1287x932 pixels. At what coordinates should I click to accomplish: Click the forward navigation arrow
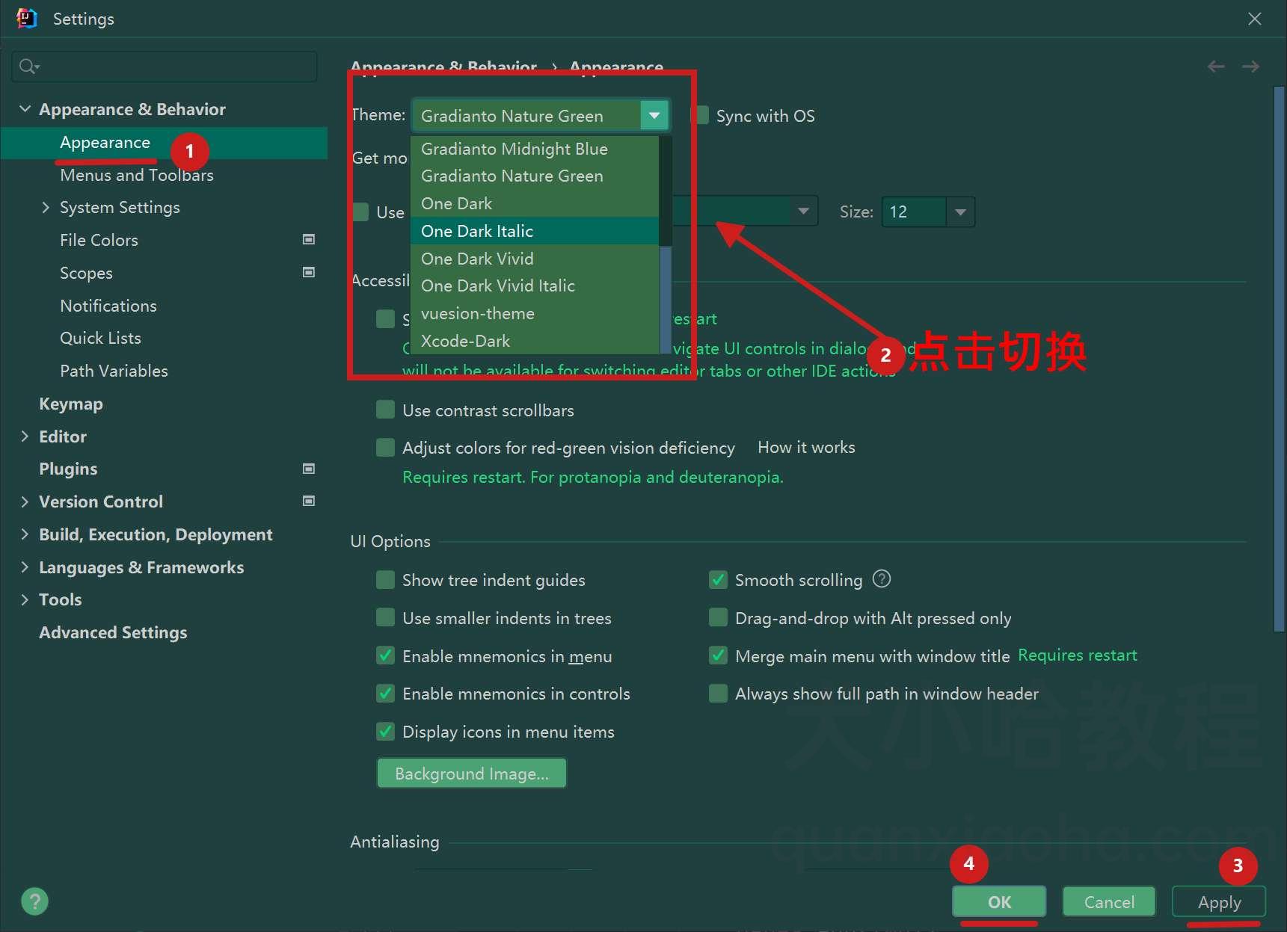[x=1250, y=67]
